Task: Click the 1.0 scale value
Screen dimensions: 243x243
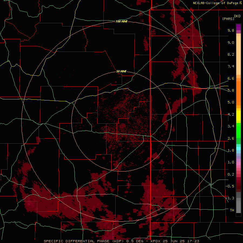Action: click(231, 162)
